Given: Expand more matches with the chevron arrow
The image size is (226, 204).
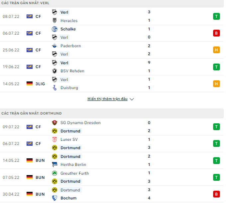Looking at the screenshot, I should click(132, 99).
